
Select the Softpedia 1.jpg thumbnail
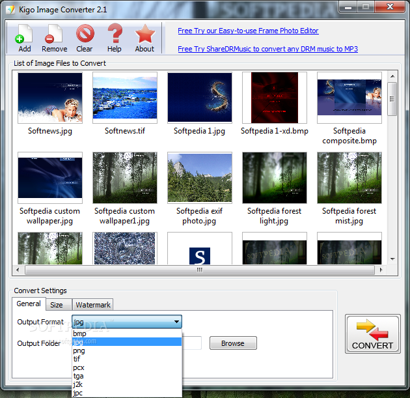(x=200, y=98)
